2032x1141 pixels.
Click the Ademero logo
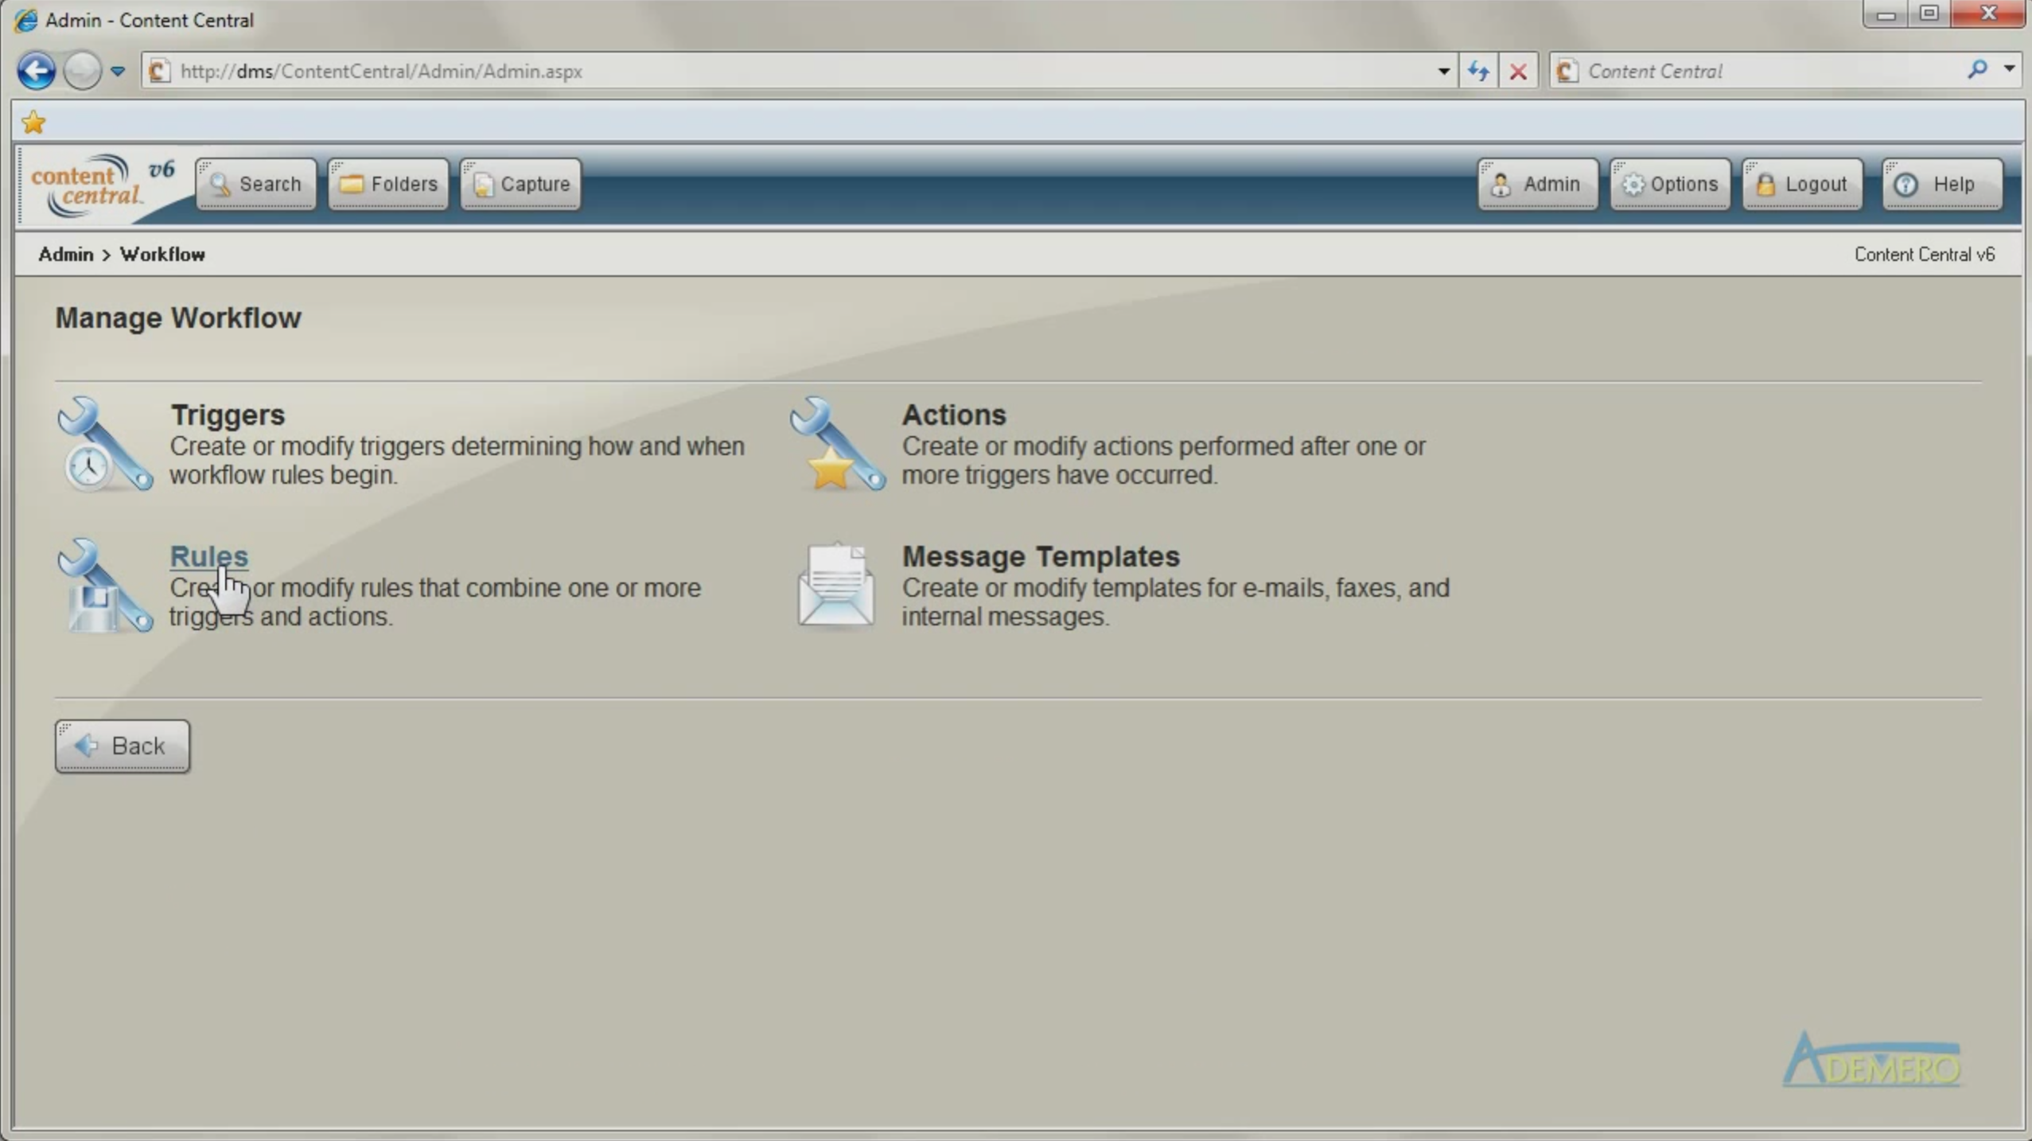click(1871, 1060)
